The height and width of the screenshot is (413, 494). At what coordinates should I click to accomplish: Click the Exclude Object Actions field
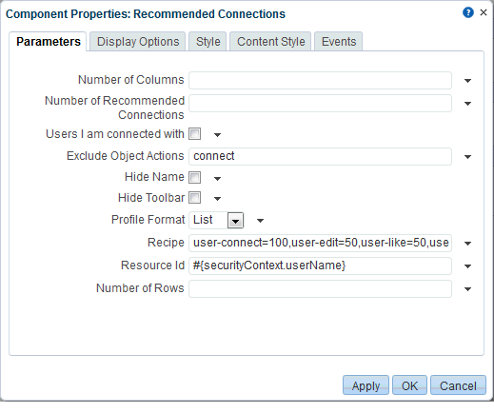coord(320,156)
